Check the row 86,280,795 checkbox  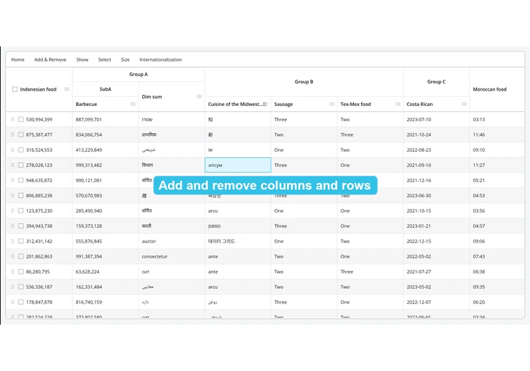[21, 272]
